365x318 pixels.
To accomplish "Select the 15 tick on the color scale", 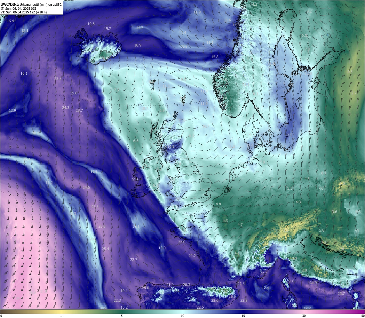I will 243,316.
